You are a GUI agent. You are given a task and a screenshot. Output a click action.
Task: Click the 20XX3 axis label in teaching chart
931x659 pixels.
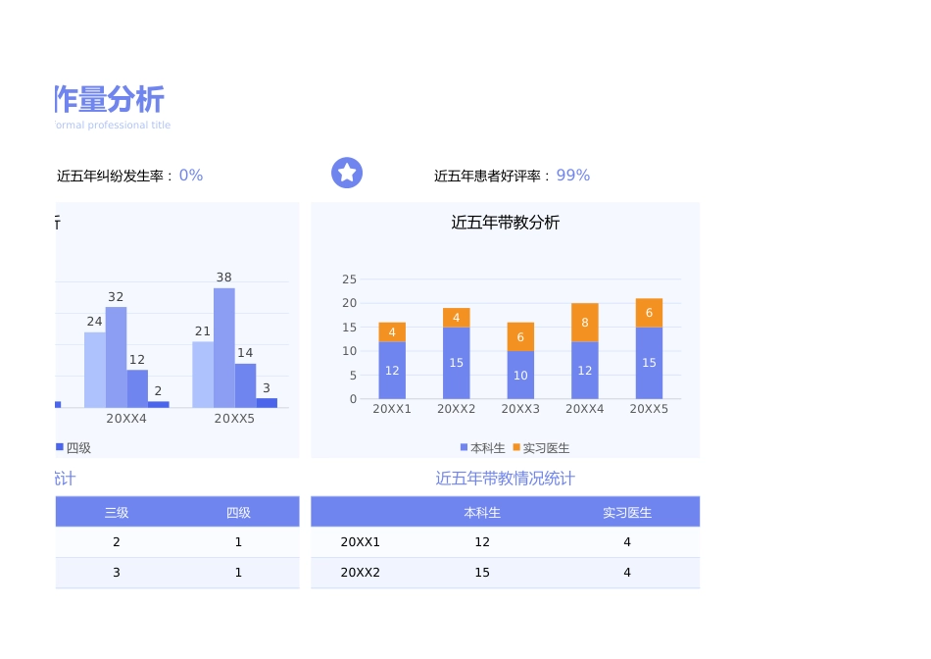[x=520, y=409]
